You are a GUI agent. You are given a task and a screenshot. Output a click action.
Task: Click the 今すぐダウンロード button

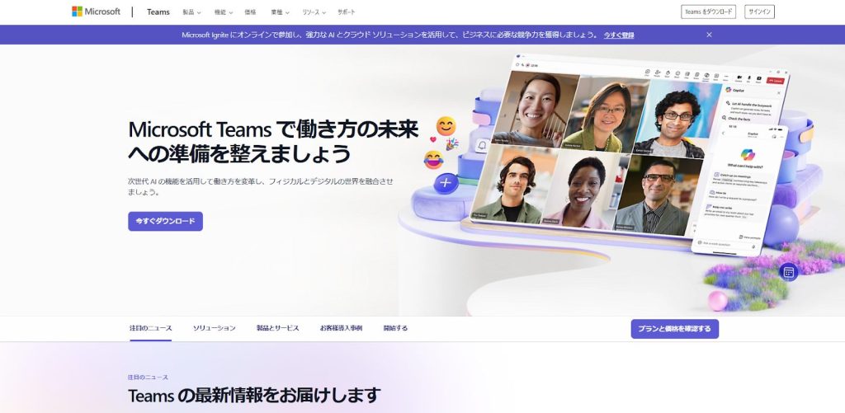[x=165, y=221]
